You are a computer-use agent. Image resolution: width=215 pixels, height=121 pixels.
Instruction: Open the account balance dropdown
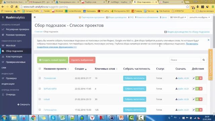(178, 17)
